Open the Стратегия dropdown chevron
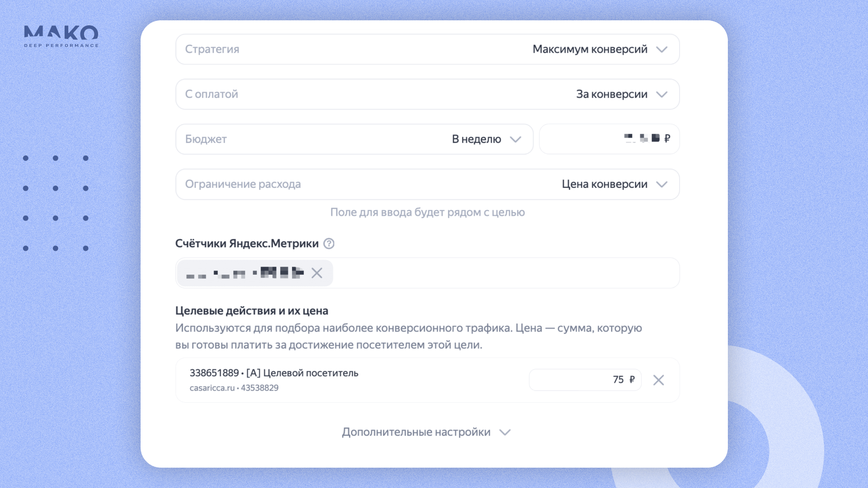This screenshot has height=488, width=868. coord(661,49)
